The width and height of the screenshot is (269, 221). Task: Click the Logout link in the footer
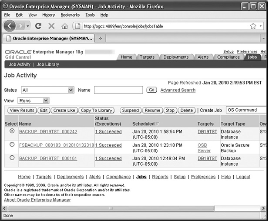click(x=243, y=177)
